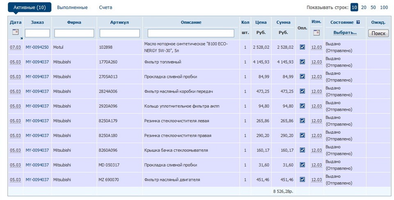Sort by the Артикул column header
Image resolution: width=394 pixels, height=200 pixels.
click(119, 22)
